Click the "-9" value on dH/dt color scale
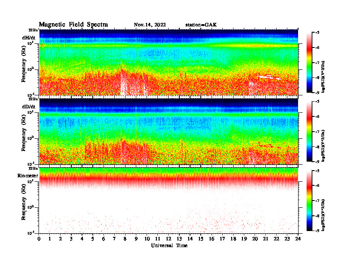Image resolution: width=355 pixels, height=274 pixels. pyautogui.click(x=317, y=93)
